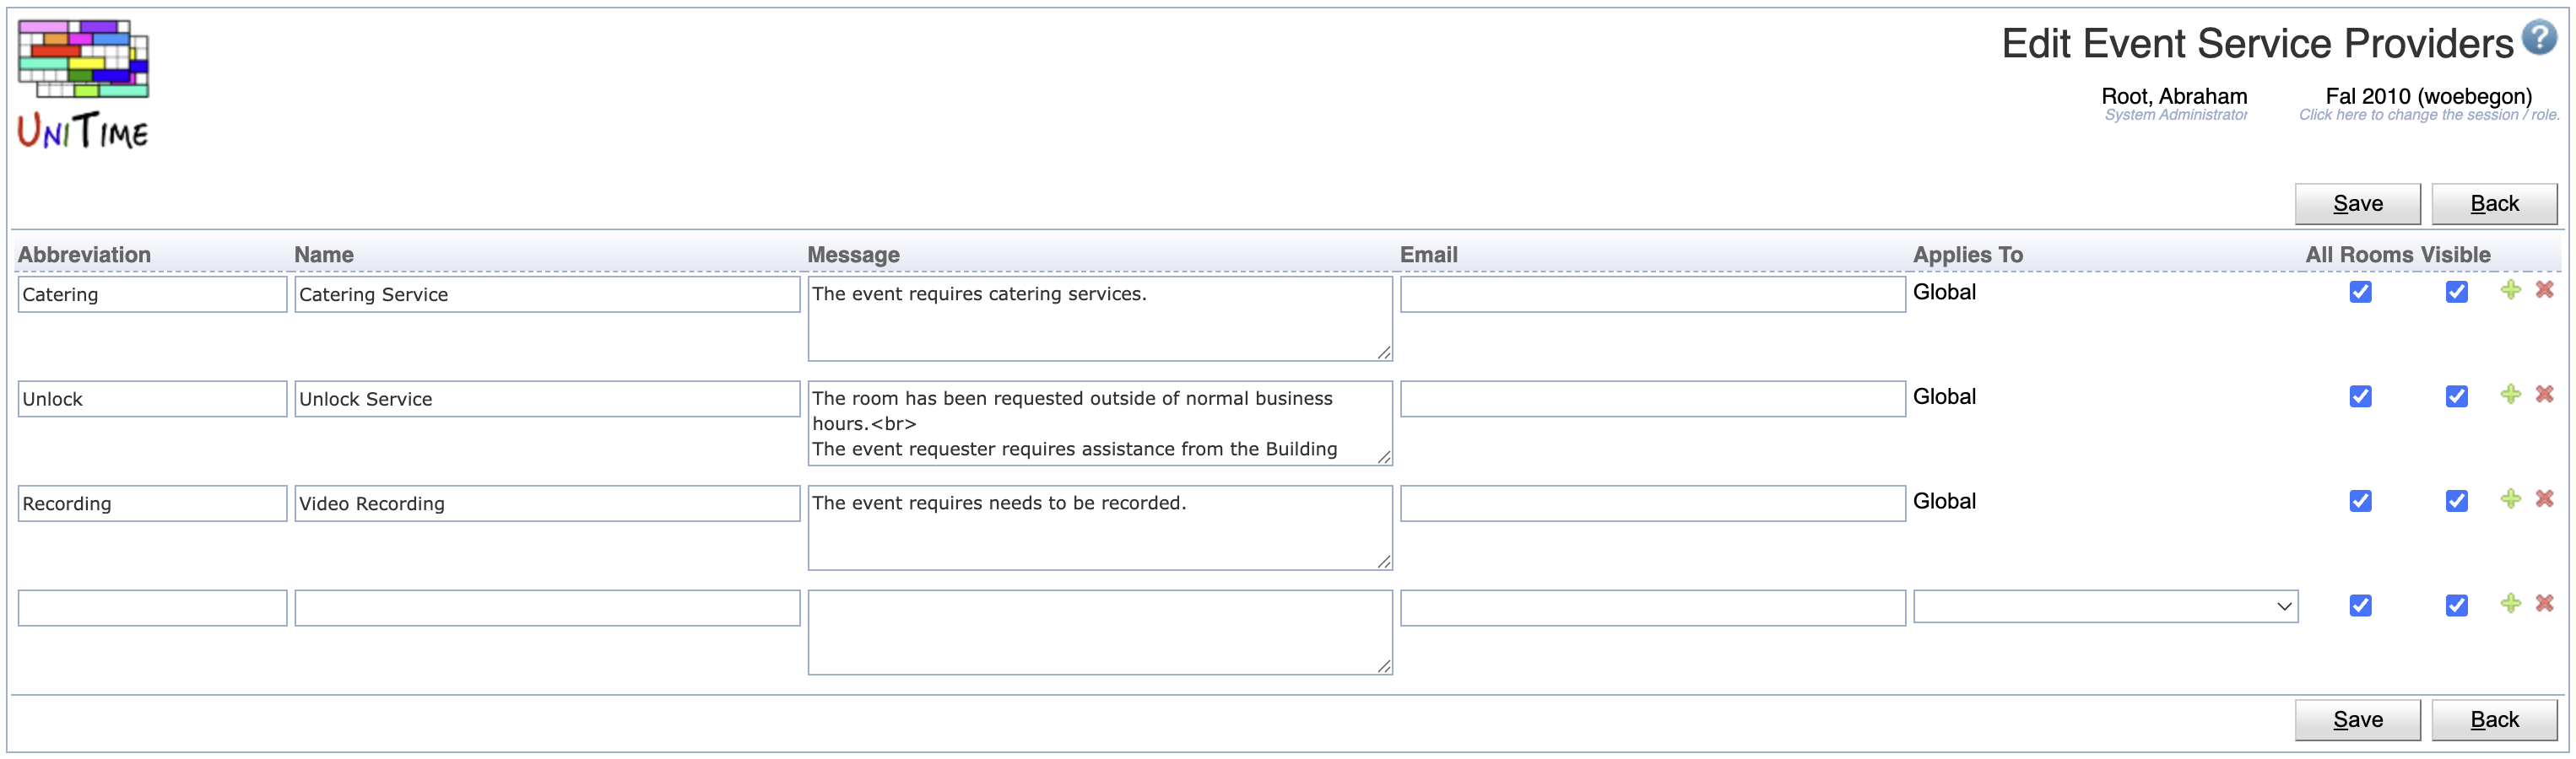Edit the Unlock Service name field
Screen dimensions: 2576x759
(547, 400)
